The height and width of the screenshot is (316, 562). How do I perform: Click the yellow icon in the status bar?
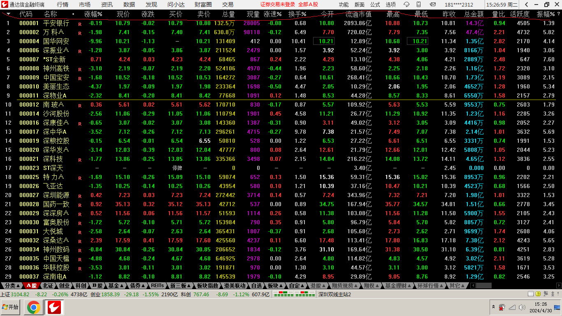coord(538,294)
